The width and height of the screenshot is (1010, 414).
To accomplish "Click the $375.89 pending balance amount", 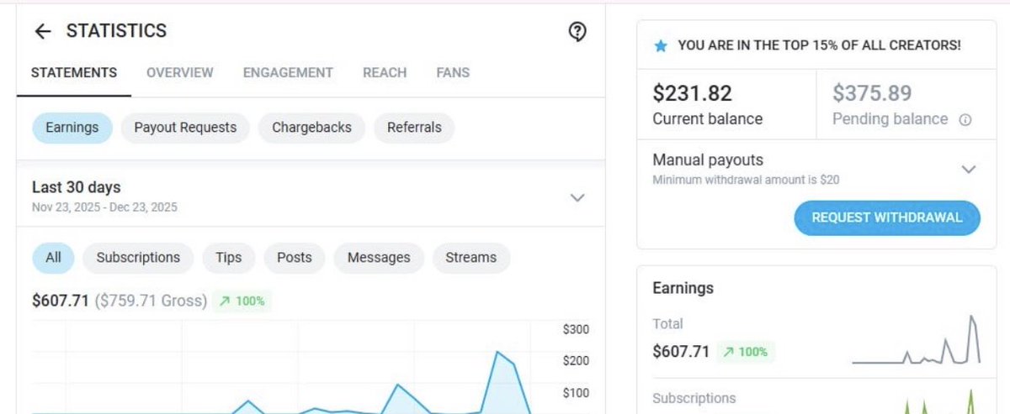I will pyautogui.click(x=872, y=93).
